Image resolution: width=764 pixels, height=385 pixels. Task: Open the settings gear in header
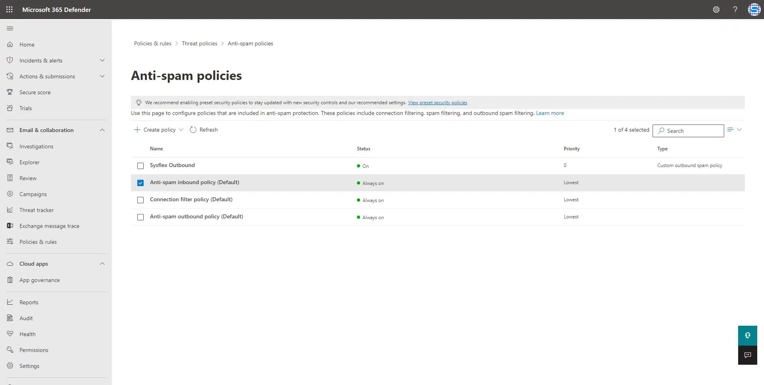716,10
